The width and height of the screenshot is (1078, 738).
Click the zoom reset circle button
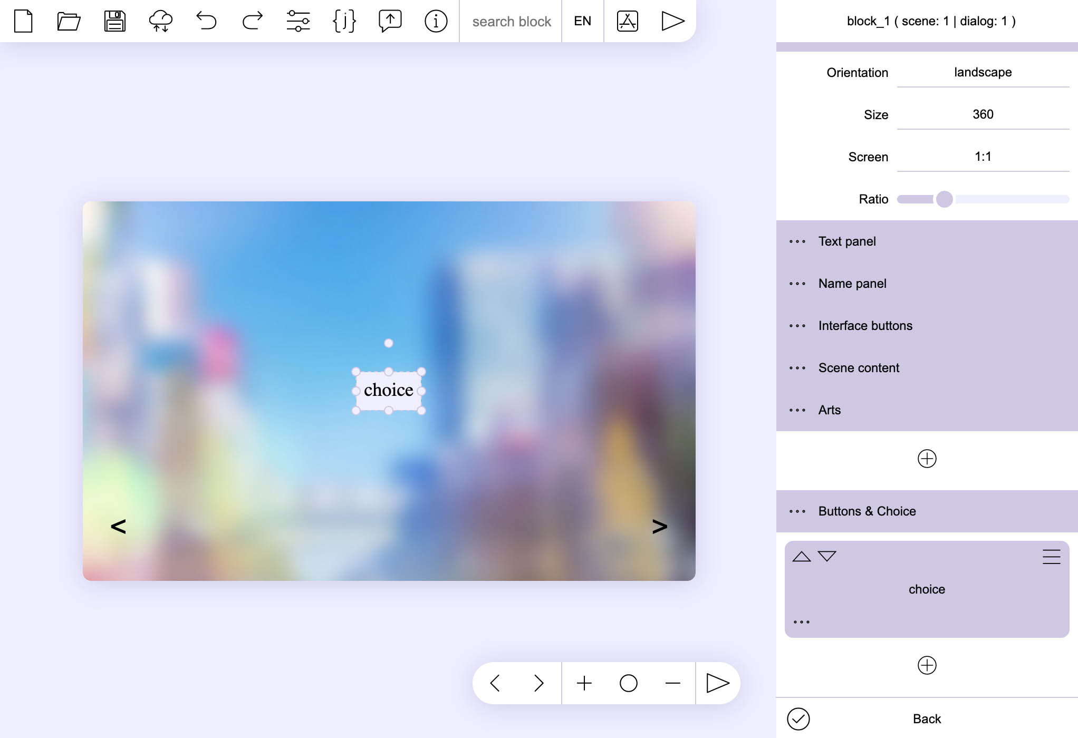pos(628,683)
